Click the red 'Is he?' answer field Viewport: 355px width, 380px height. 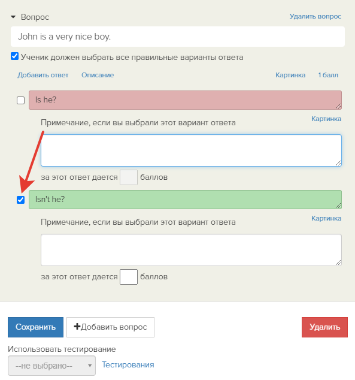(x=185, y=100)
